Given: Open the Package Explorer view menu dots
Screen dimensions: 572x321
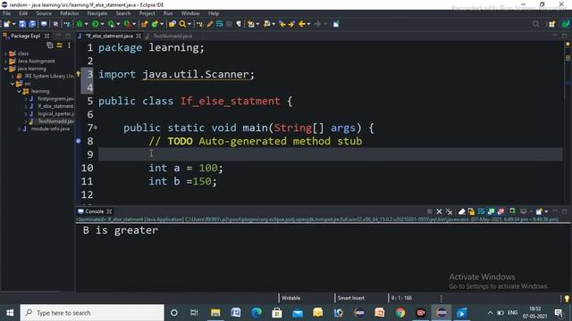Looking at the screenshot, I should (x=69, y=45).
